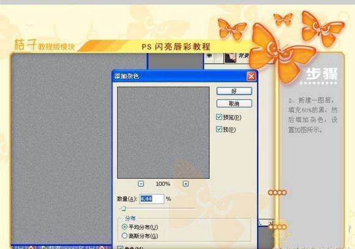The height and width of the screenshot is (249, 355).
Task: Click the zoom-in plus icon under preview
Action: pos(185,184)
